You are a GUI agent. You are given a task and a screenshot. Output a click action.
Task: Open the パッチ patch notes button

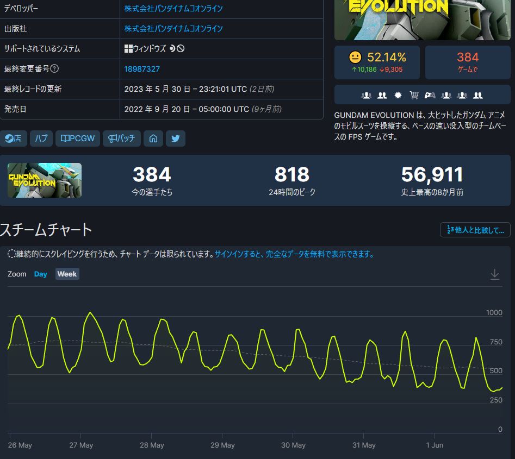coord(122,139)
